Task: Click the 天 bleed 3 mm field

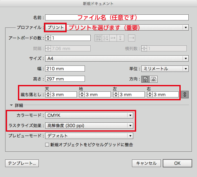Action: (64, 95)
